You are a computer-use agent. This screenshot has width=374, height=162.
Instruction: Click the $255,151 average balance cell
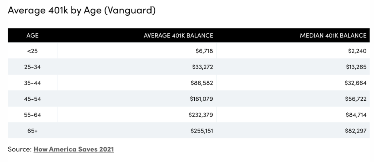pyautogui.click(x=201, y=131)
